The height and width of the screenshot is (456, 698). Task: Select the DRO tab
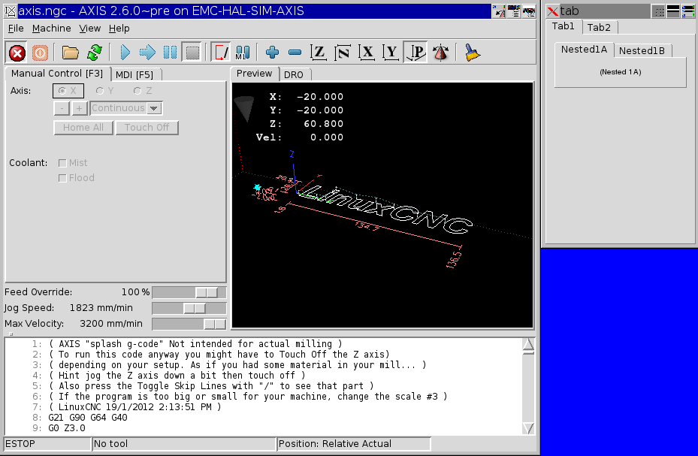(294, 74)
